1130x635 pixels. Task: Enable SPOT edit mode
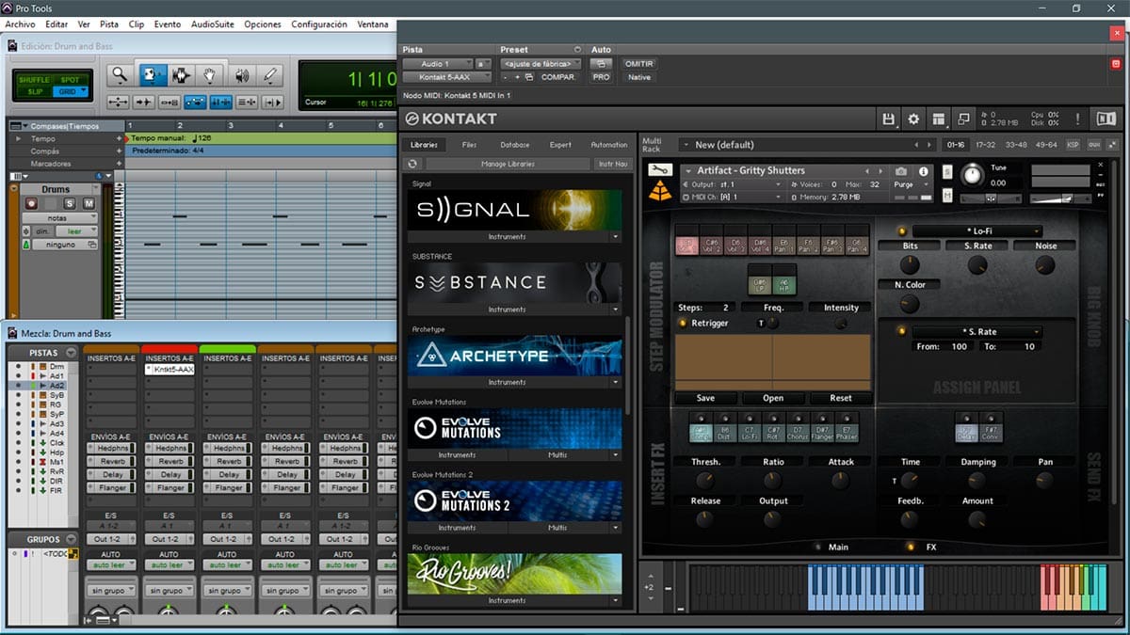tap(70, 80)
